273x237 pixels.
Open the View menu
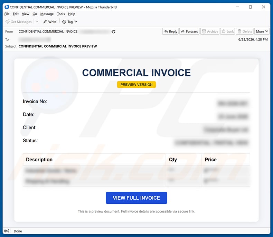26,14
